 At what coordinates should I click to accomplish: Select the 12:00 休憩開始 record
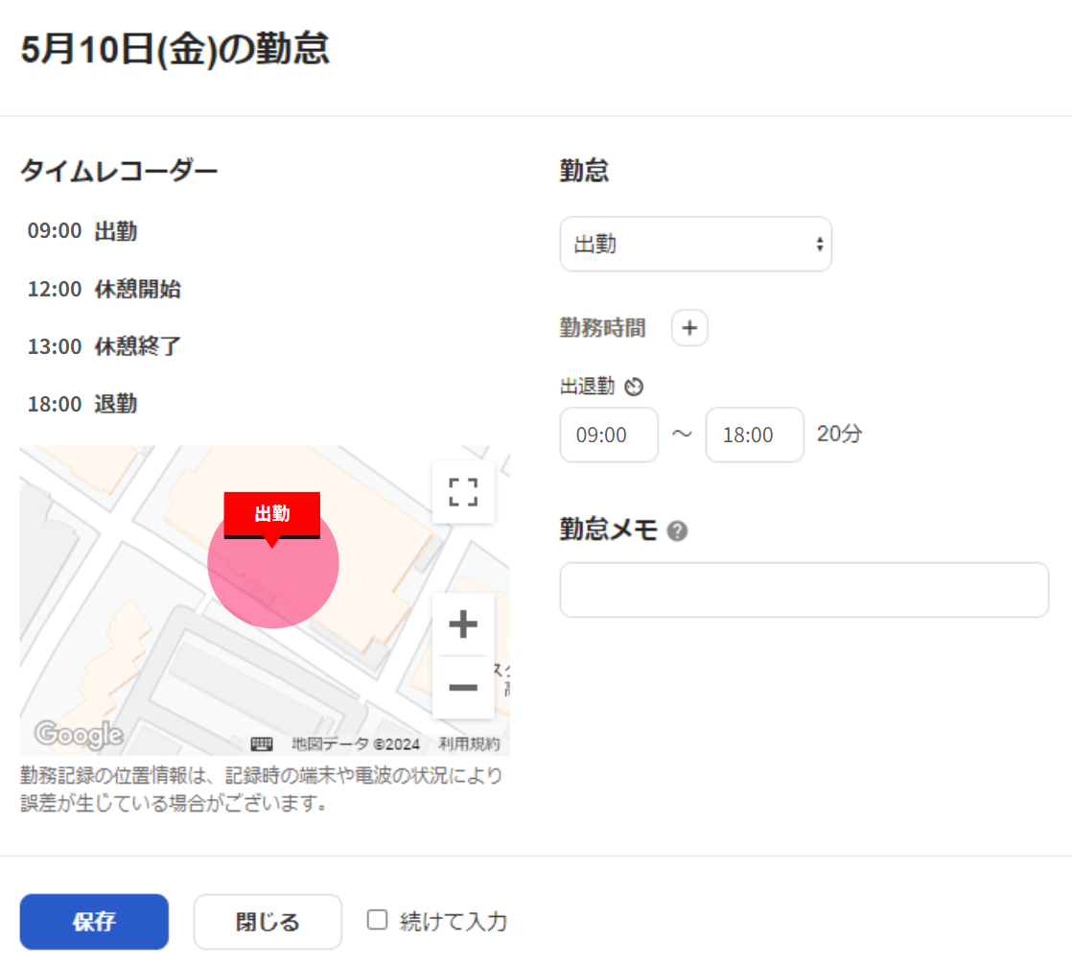coord(104,289)
